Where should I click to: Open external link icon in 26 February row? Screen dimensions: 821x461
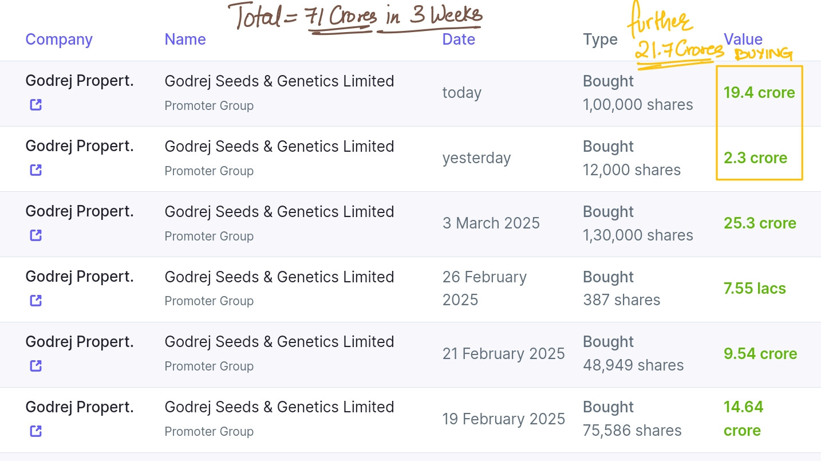click(35, 300)
